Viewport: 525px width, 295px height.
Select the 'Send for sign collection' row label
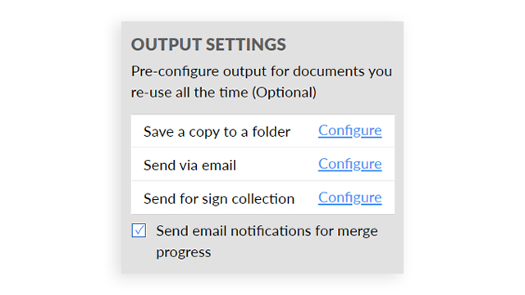[x=219, y=199]
